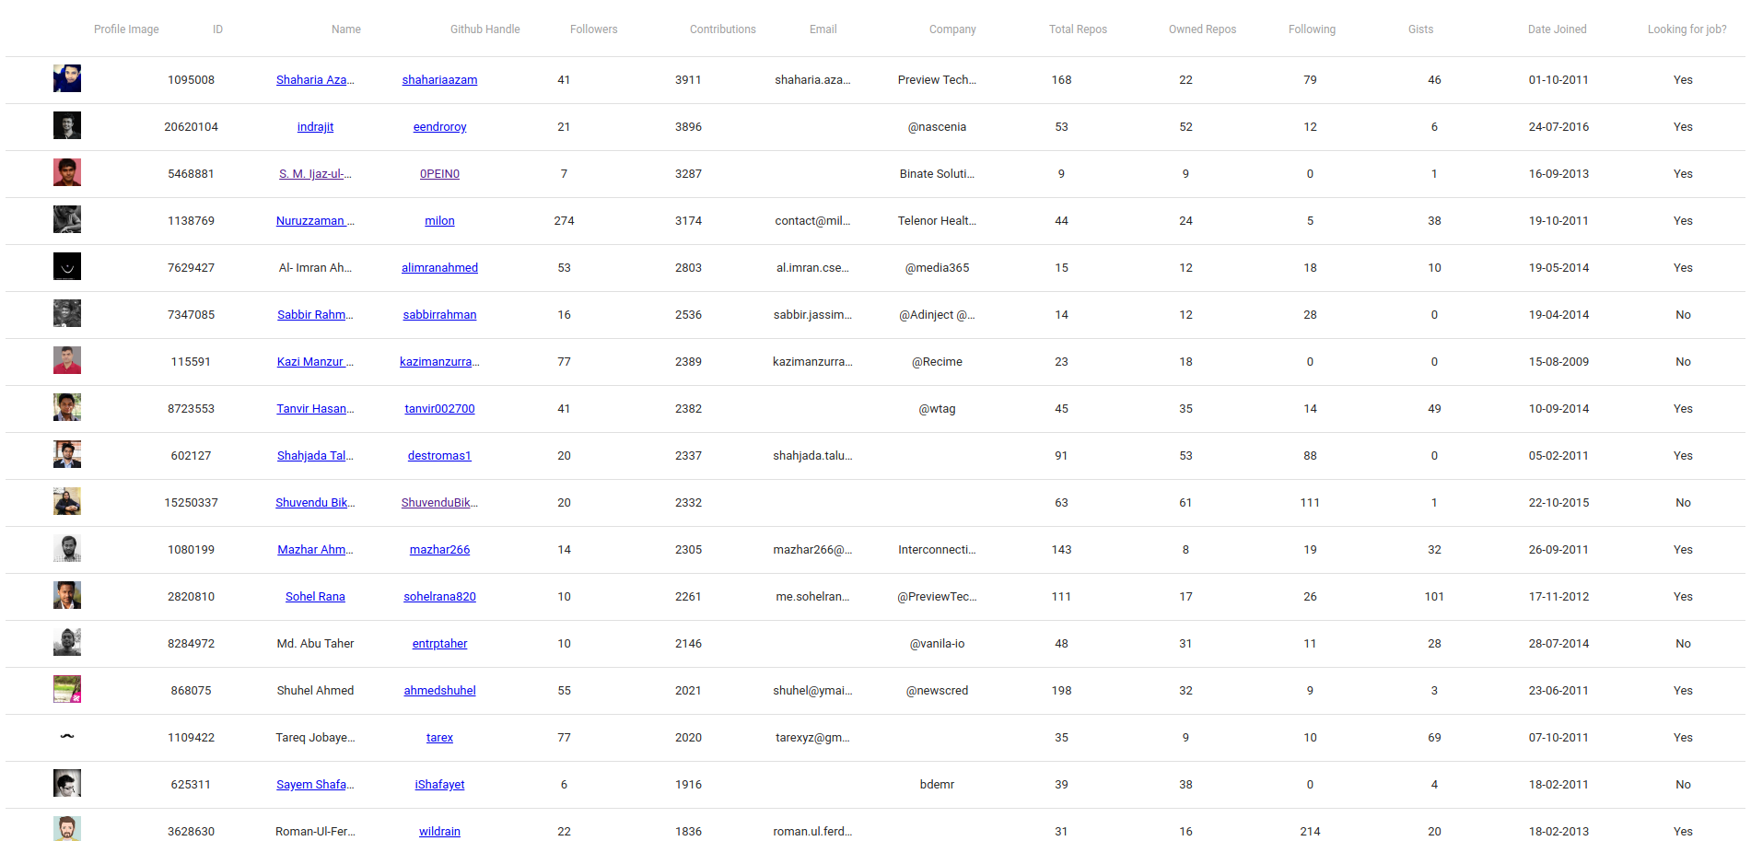
Task: Open the destromas1 Github handle link
Action: [x=439, y=456]
